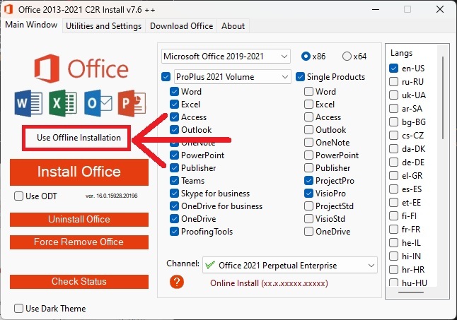Open the About tab
This screenshot has height=320, width=457.
pos(233,26)
